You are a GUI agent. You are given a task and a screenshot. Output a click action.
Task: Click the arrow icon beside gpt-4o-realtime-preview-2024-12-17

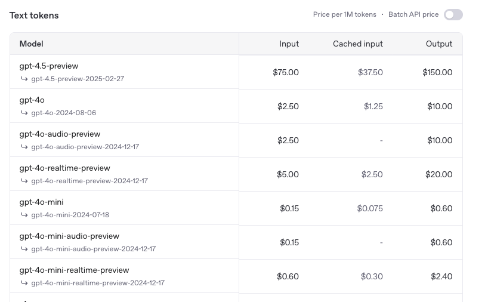24,181
